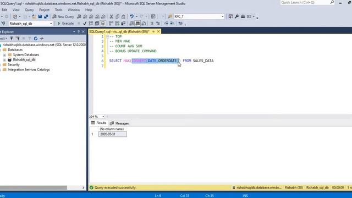Close the SQLQuery1.sql tab
Image resolution: width=352 pixels, height=198 pixels.
click(x=158, y=32)
